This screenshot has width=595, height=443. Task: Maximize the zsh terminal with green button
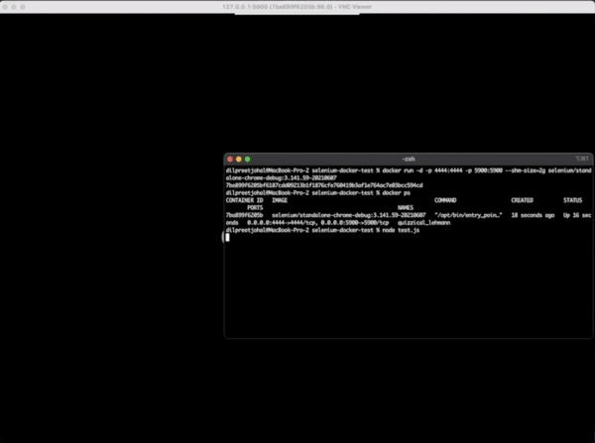tap(247, 159)
